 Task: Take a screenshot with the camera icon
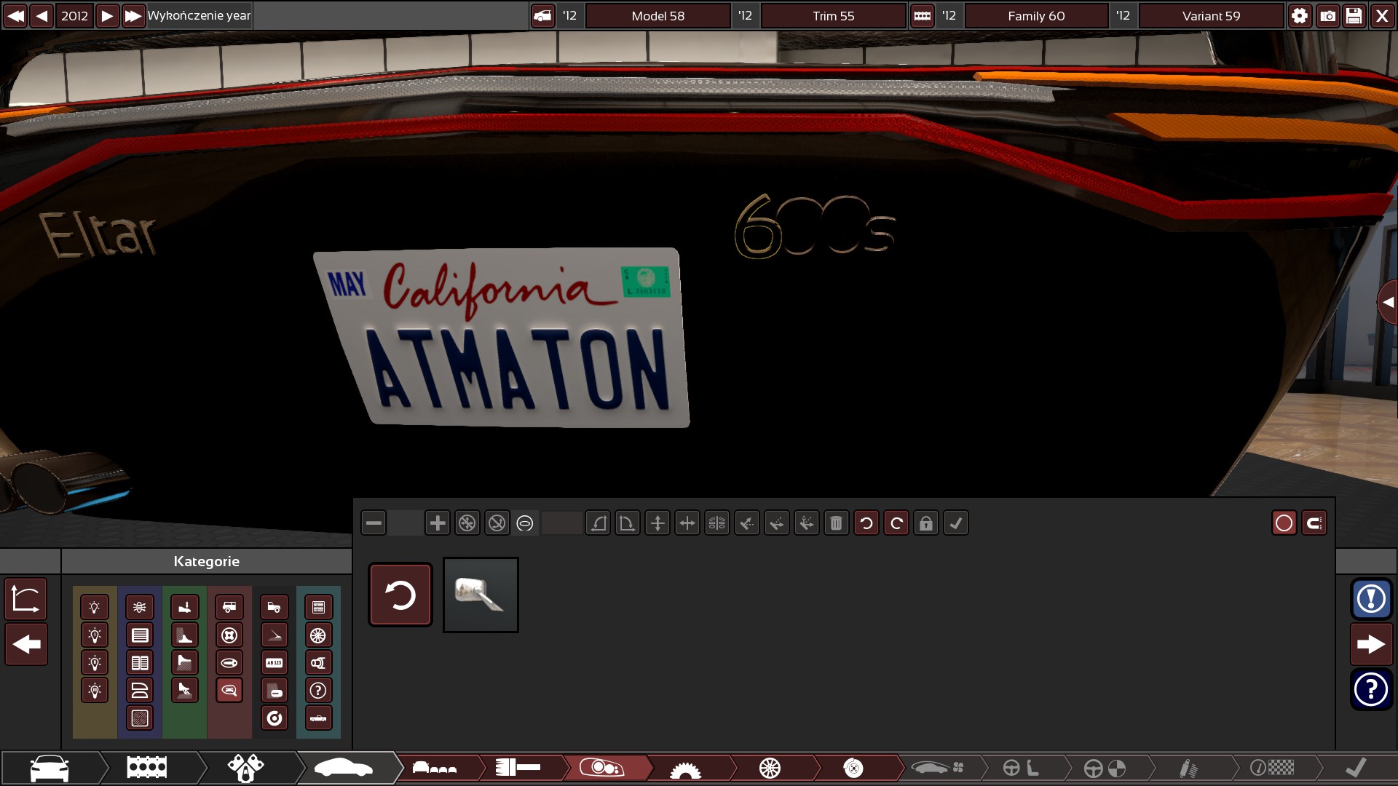(x=1327, y=16)
